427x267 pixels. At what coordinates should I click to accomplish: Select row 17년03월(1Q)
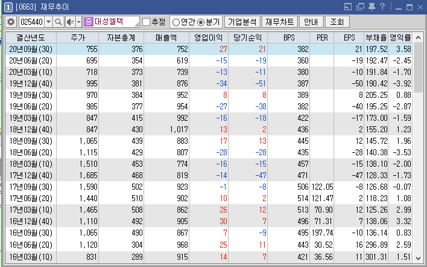[209, 210]
